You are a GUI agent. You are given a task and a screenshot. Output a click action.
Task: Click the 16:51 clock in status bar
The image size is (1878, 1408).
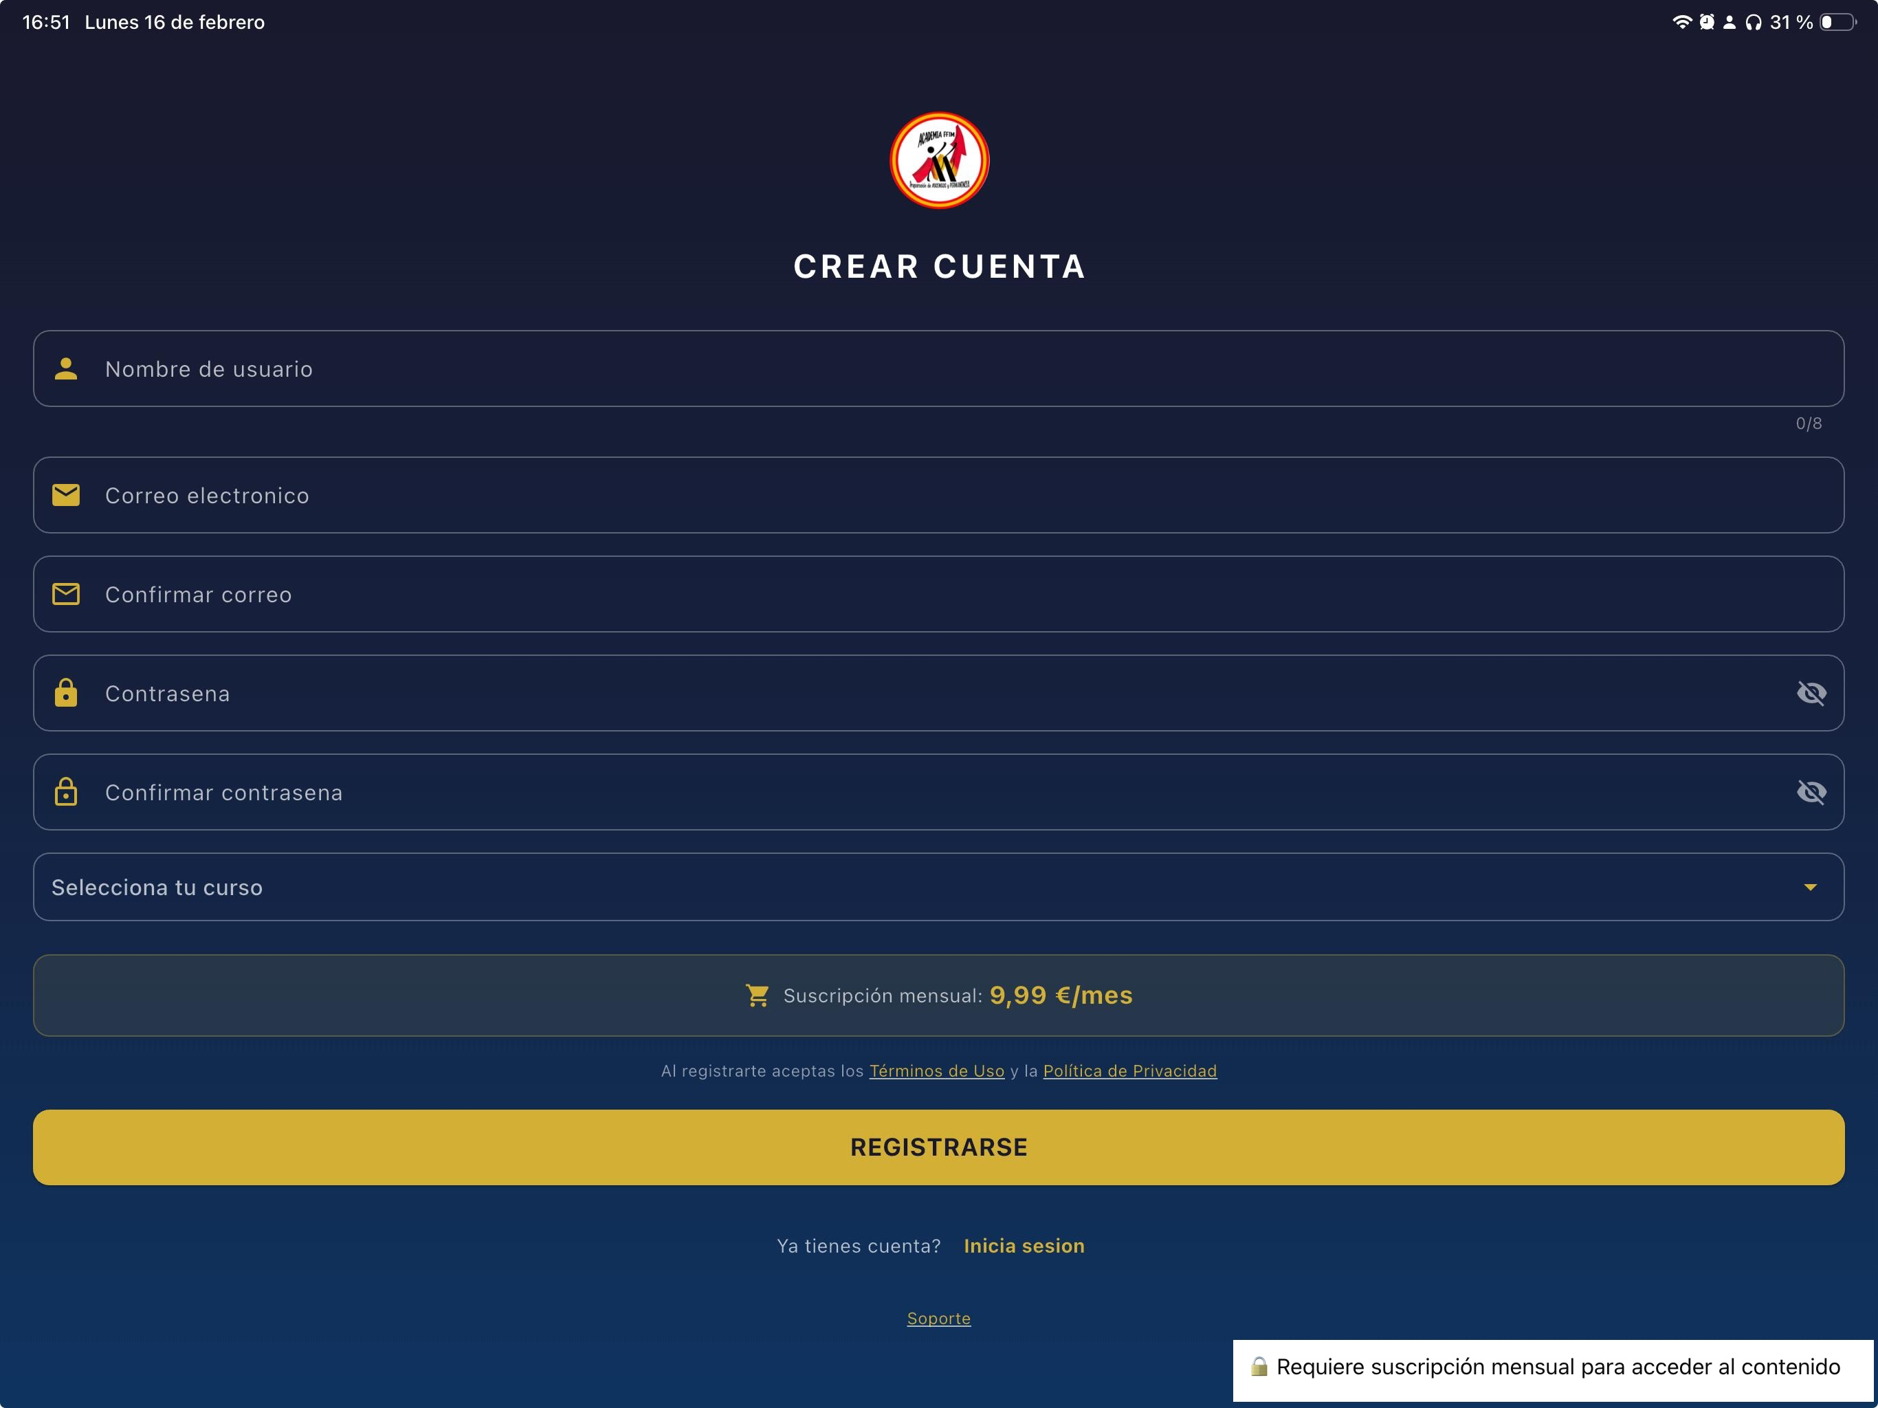click(x=46, y=22)
